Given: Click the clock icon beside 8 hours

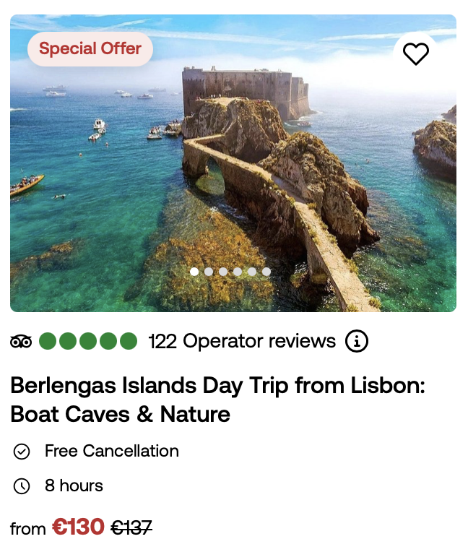Looking at the screenshot, I should coord(22,486).
